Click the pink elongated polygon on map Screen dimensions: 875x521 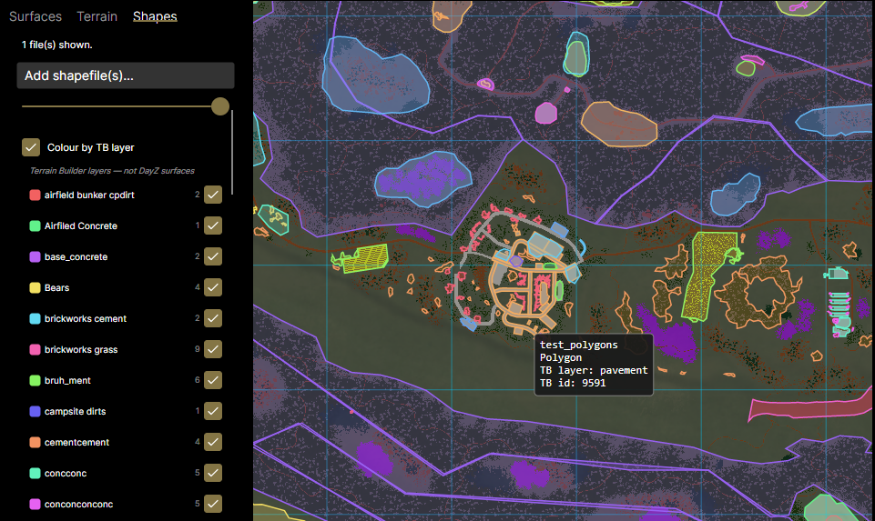[809, 407]
